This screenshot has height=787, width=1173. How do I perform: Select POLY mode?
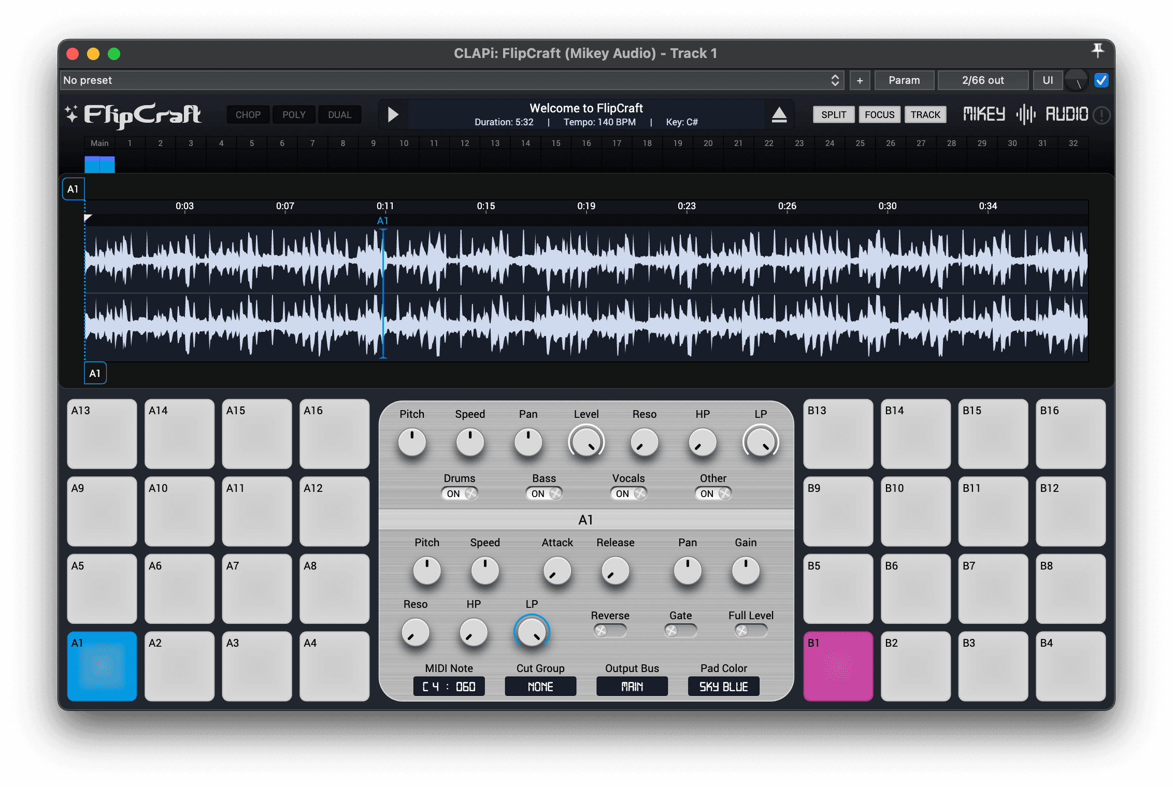[294, 114]
